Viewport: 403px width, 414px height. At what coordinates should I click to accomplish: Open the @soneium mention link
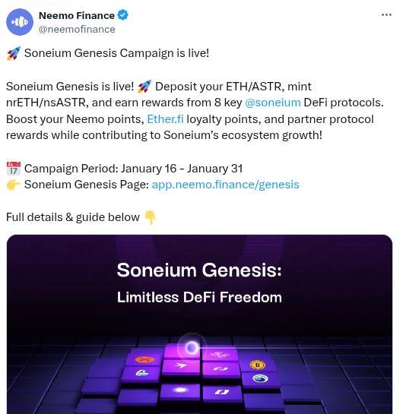(273, 103)
